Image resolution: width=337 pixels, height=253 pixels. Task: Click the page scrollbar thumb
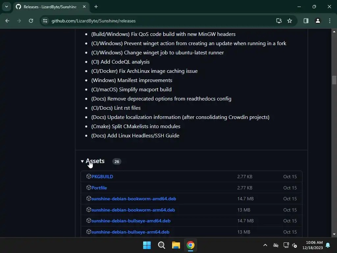coord(334,80)
